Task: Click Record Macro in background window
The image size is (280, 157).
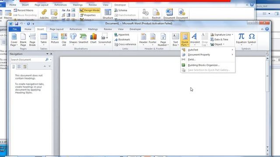Action: [24, 10]
